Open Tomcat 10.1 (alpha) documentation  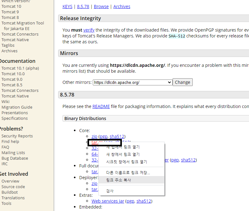point(20,68)
